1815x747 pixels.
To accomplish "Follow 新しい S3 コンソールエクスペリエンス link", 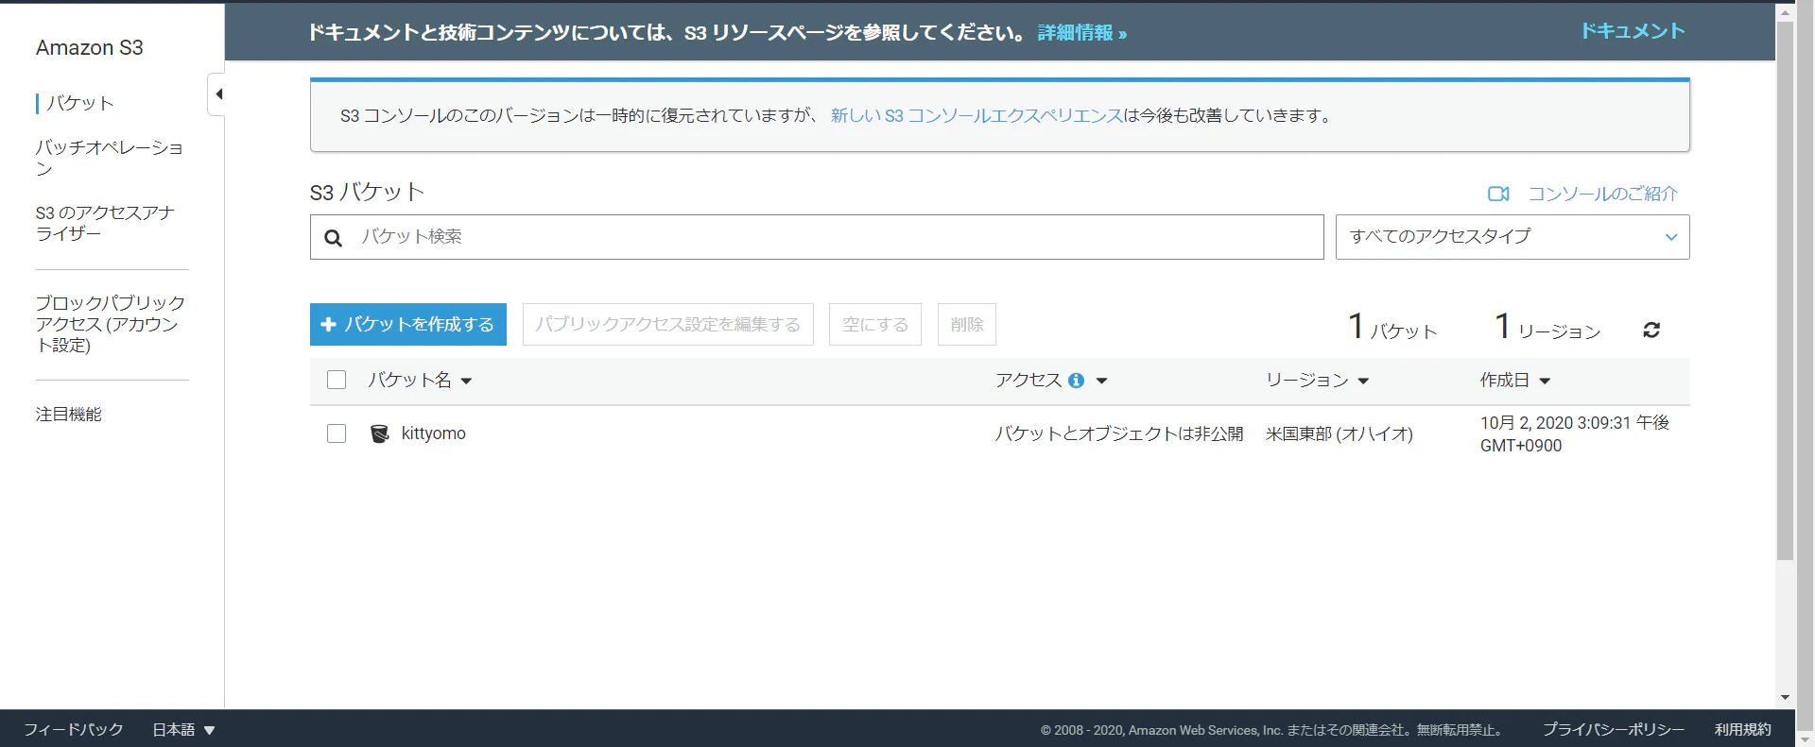I will [x=977, y=115].
